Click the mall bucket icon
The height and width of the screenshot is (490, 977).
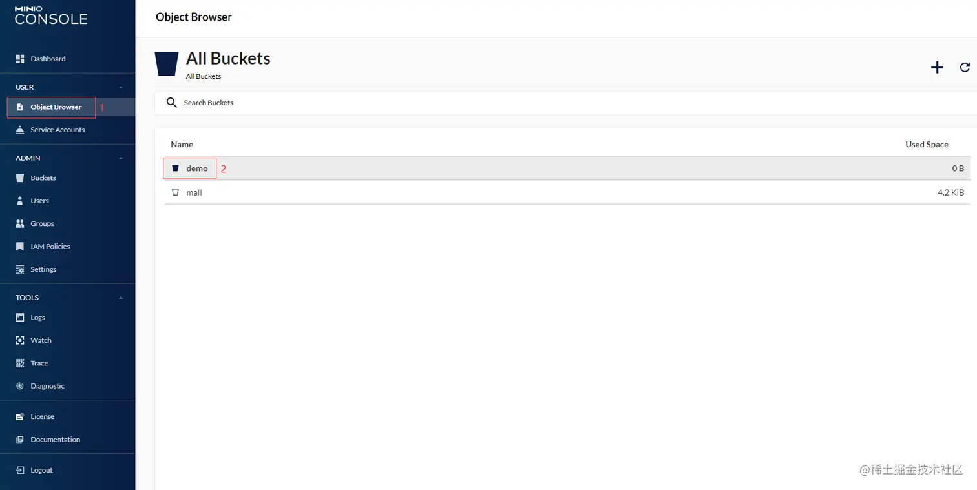[175, 192]
